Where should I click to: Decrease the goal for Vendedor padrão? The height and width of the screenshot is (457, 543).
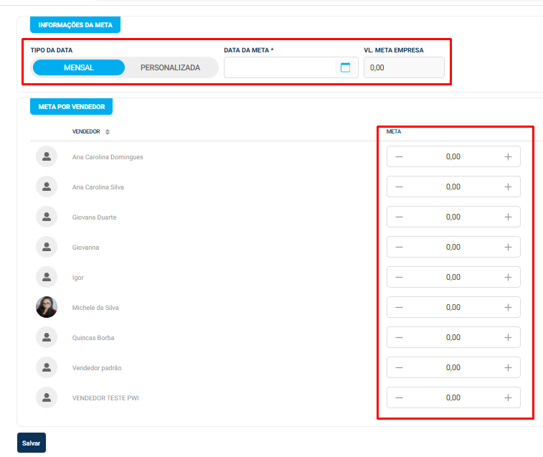tap(399, 367)
